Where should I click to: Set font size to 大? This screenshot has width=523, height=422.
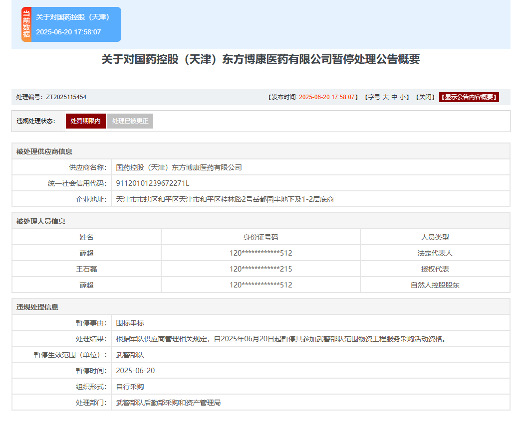[385, 97]
